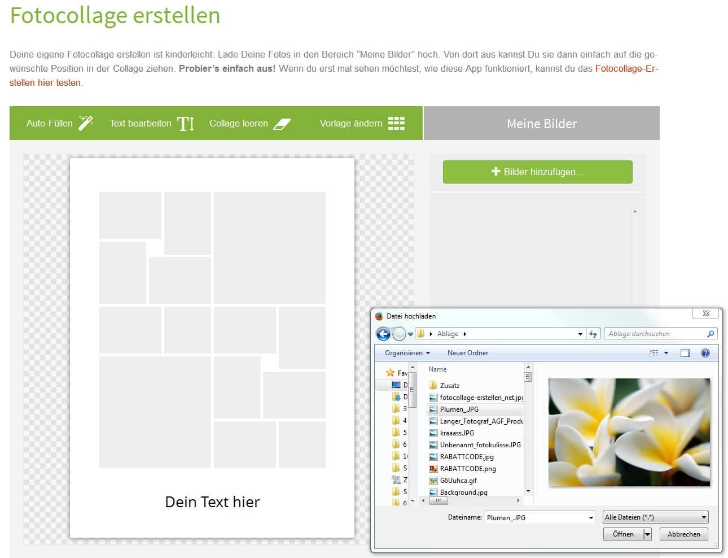Select the RABATTCODE.png file in the list
The image size is (728, 558).
coord(468,469)
